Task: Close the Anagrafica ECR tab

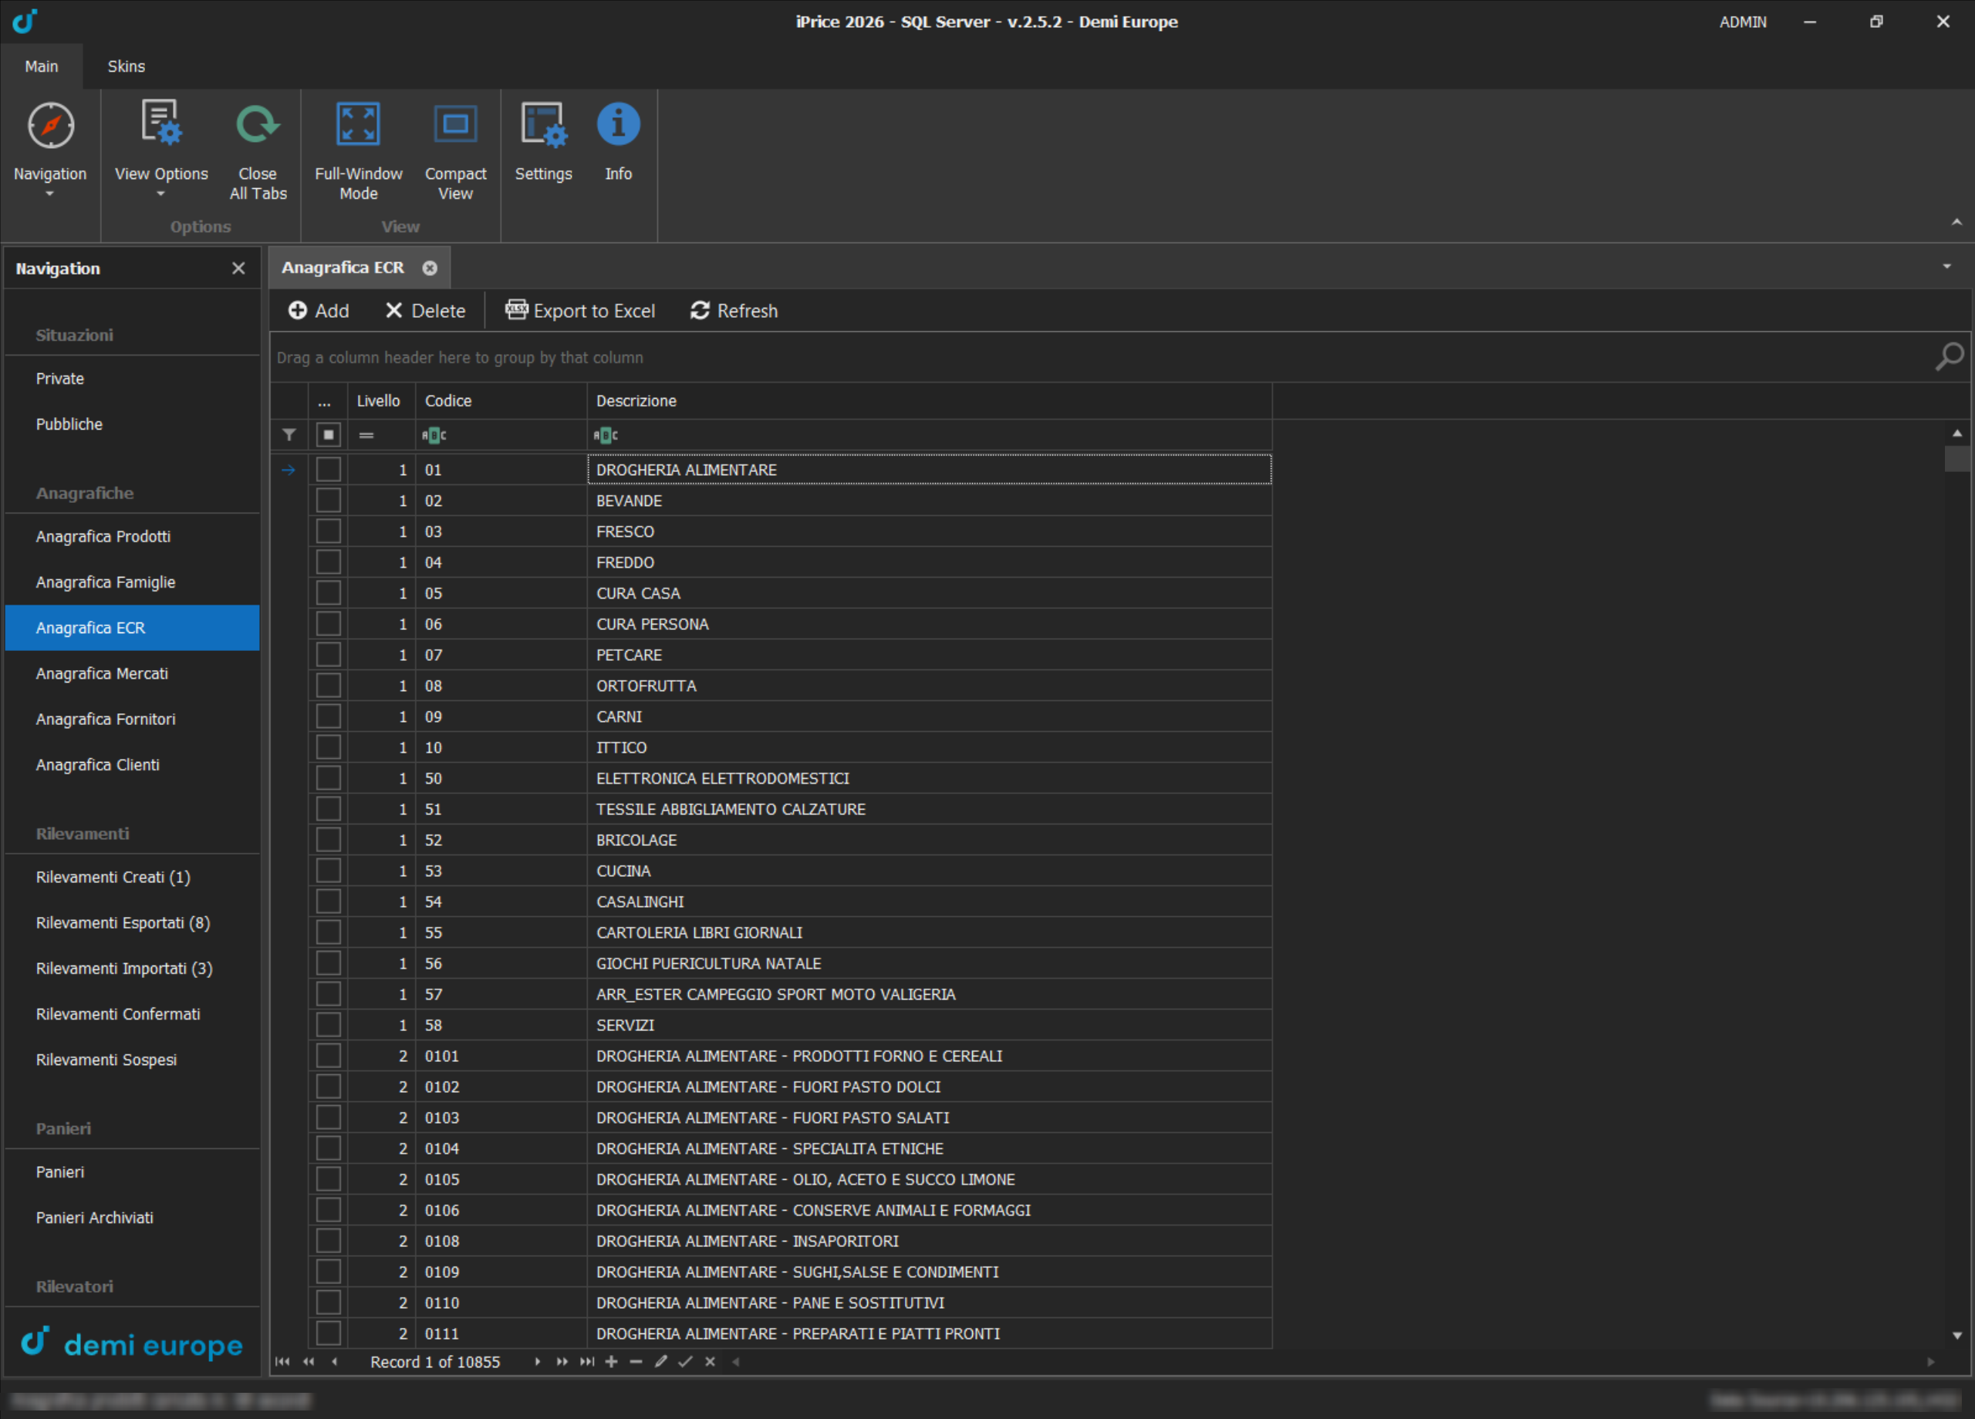Action: [x=429, y=268]
